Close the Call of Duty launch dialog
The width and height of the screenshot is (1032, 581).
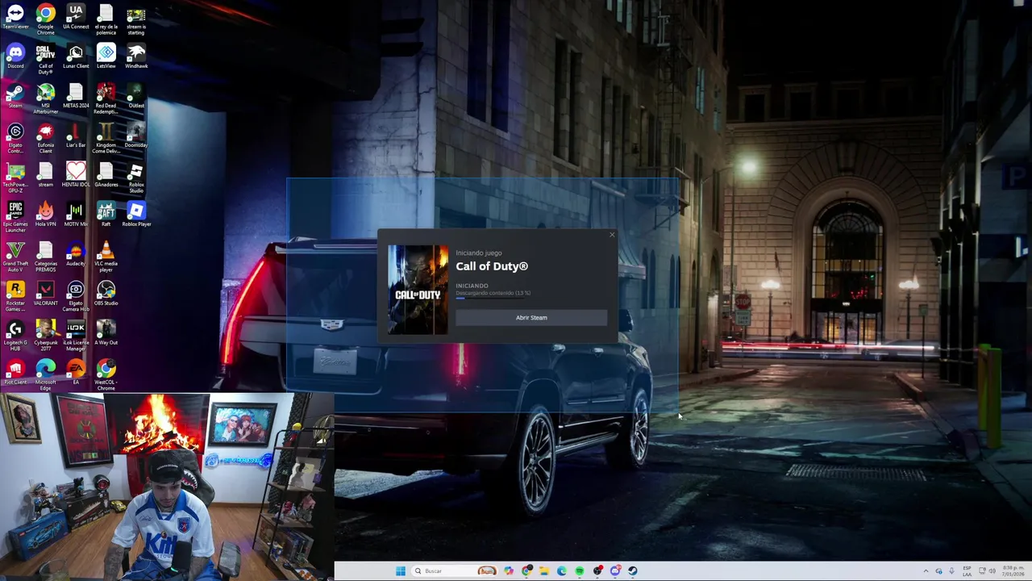click(x=611, y=236)
